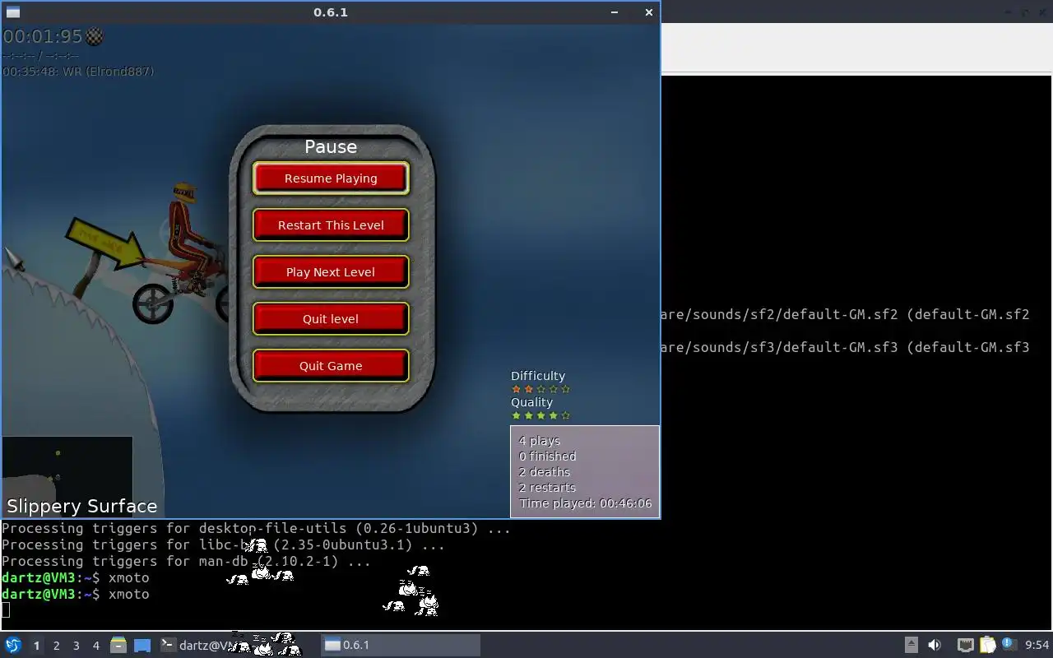Image resolution: width=1053 pixels, height=658 pixels.
Task: Click the '2 restarts' statistic text
Action: pyautogui.click(x=547, y=488)
